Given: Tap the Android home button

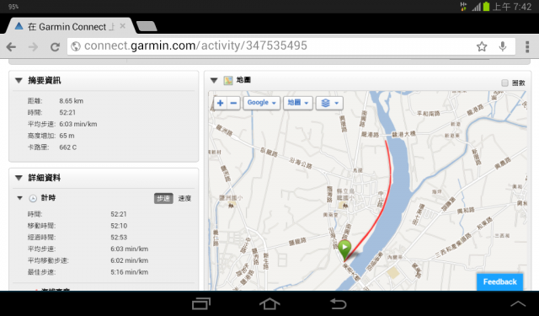Looking at the screenshot, I should (x=269, y=303).
